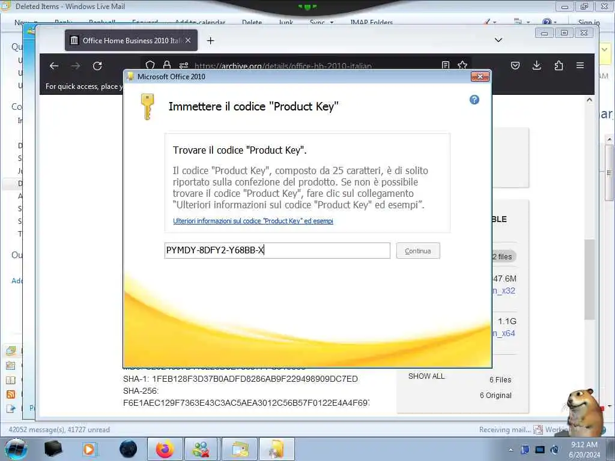Open the x64 download link on archive.org
Image resolution: width=615 pixels, height=461 pixels.
pos(504,333)
